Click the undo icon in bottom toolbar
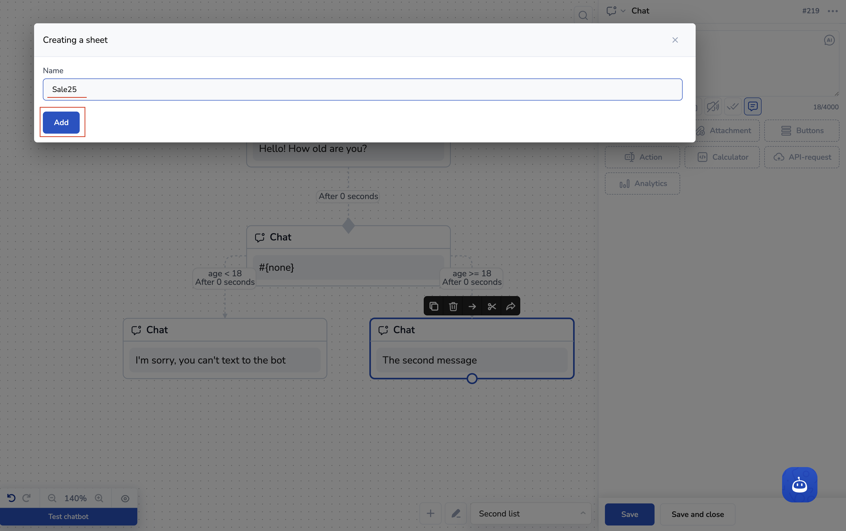The image size is (846, 531). click(x=11, y=498)
